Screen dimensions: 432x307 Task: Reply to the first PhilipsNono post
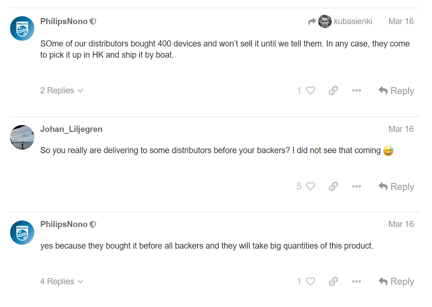[x=396, y=90]
